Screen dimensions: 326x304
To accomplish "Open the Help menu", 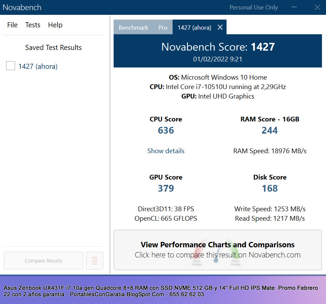I will pyautogui.click(x=55, y=25).
